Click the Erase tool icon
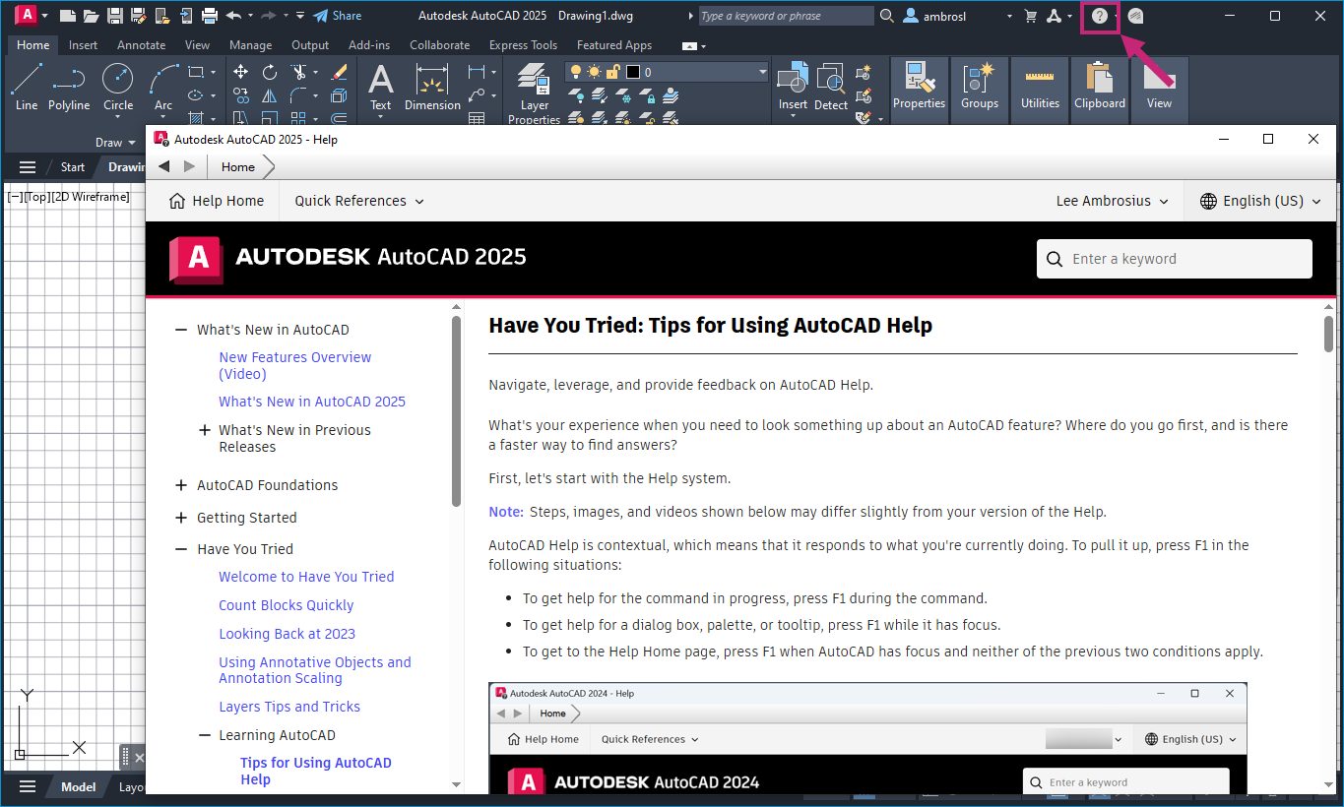1344x807 pixels. click(340, 72)
